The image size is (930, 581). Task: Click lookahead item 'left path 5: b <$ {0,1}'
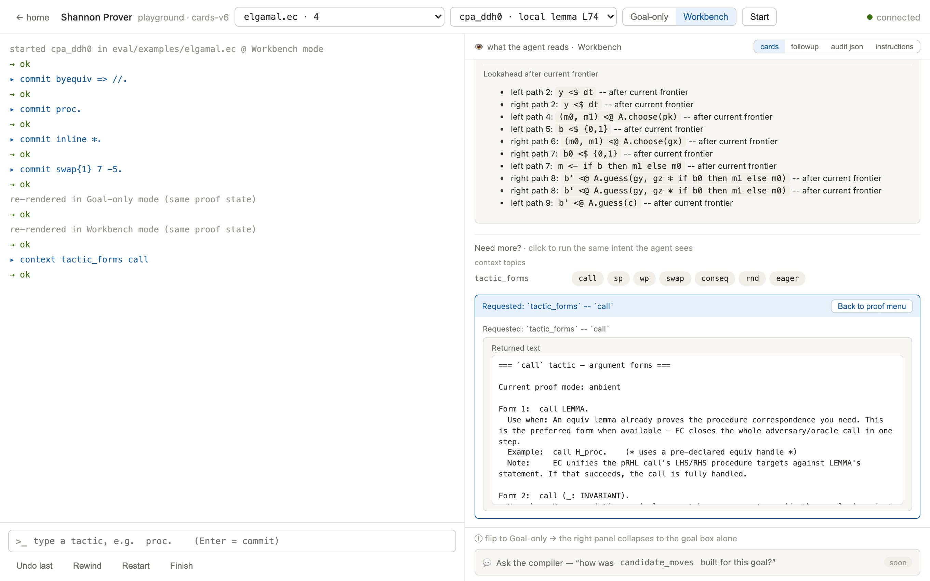click(x=607, y=129)
